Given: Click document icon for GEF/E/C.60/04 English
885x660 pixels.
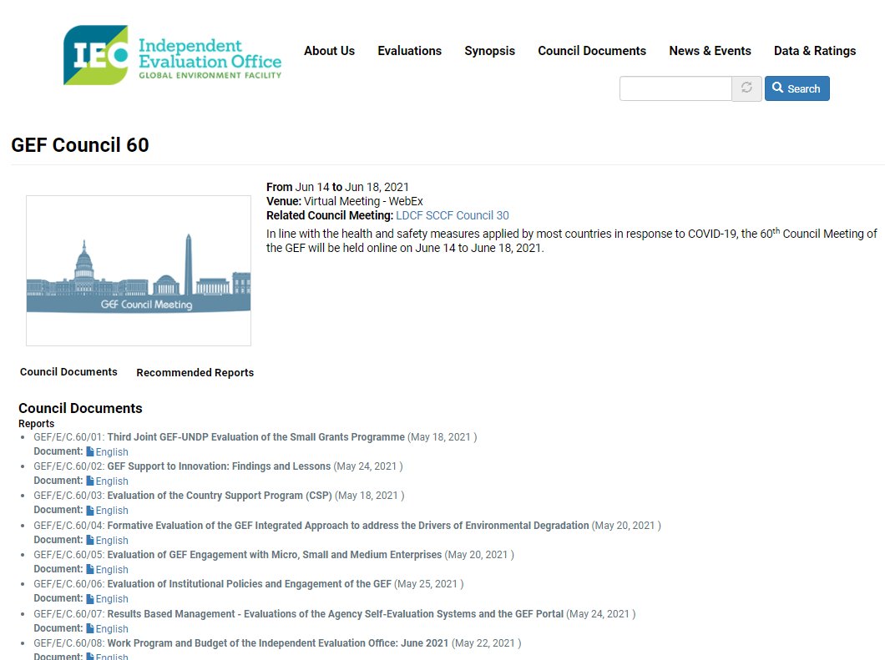Looking at the screenshot, I should (x=89, y=540).
